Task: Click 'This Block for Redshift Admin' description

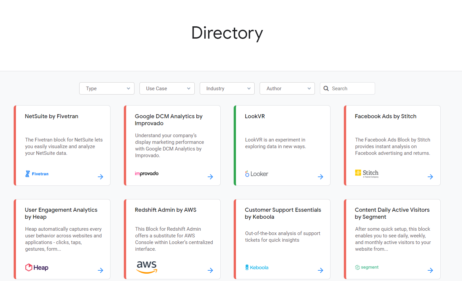Action: point(174,239)
